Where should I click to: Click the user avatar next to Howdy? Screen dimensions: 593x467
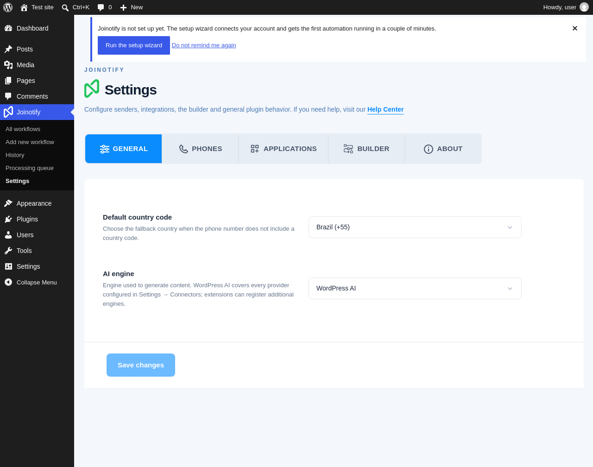tap(584, 7)
